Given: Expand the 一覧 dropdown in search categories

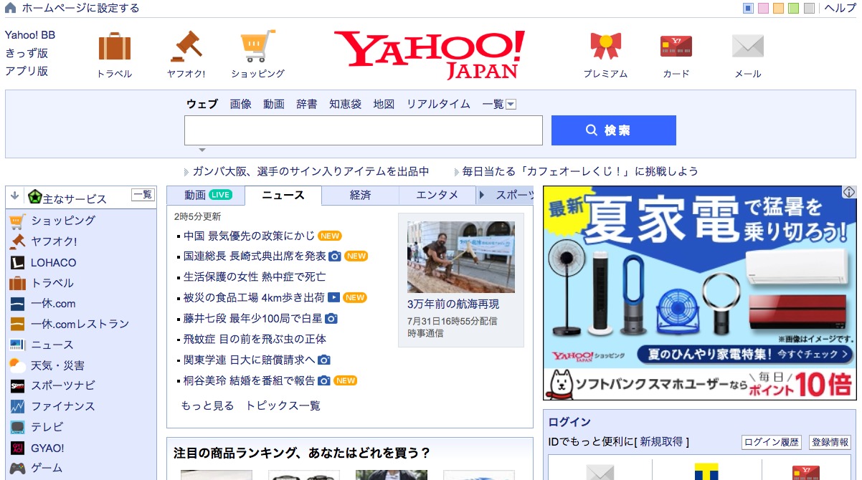Looking at the screenshot, I should [511, 105].
